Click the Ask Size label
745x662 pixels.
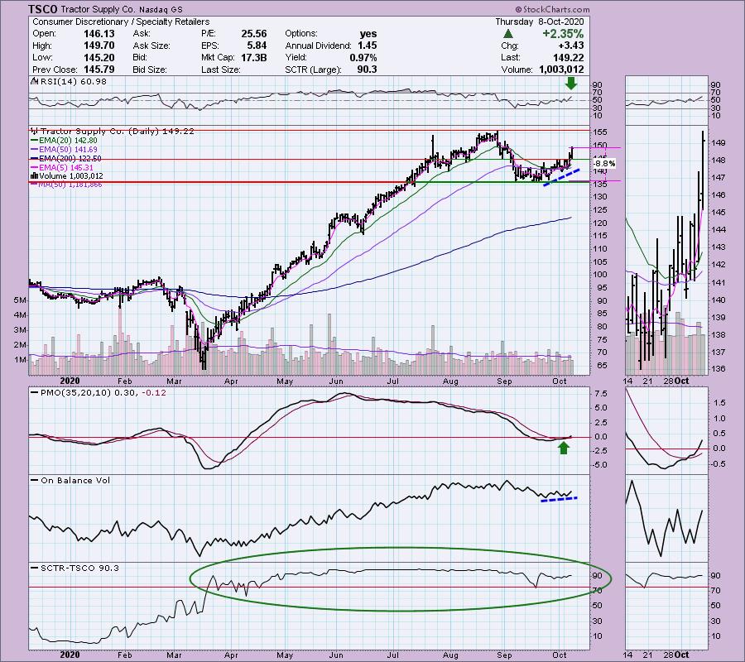(150, 46)
